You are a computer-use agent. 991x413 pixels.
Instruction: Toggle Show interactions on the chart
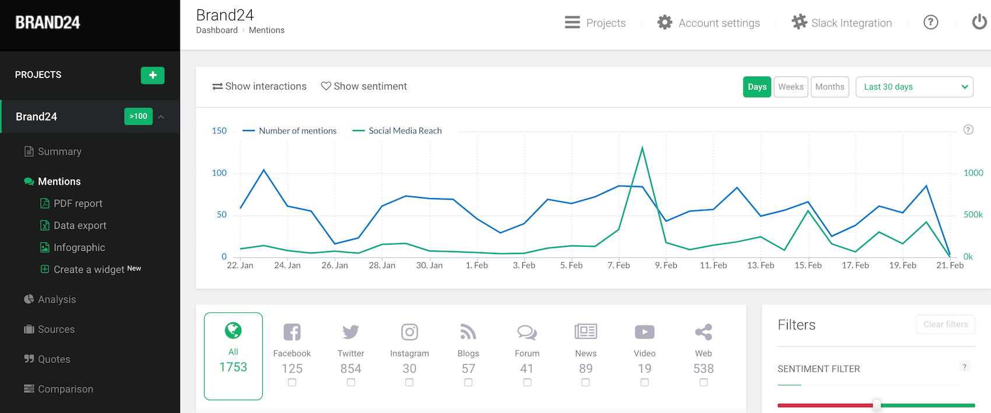click(259, 86)
